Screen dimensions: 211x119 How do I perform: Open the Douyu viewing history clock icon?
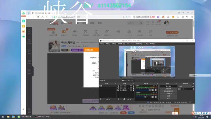click(148, 22)
